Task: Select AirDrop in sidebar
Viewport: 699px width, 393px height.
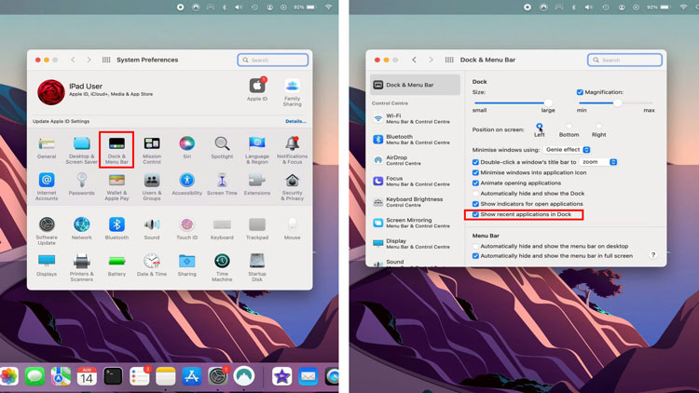Action: [x=415, y=160]
